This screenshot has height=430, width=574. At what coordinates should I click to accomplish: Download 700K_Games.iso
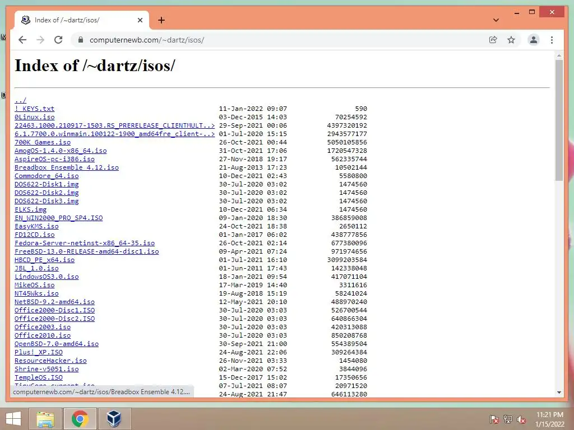tap(43, 142)
